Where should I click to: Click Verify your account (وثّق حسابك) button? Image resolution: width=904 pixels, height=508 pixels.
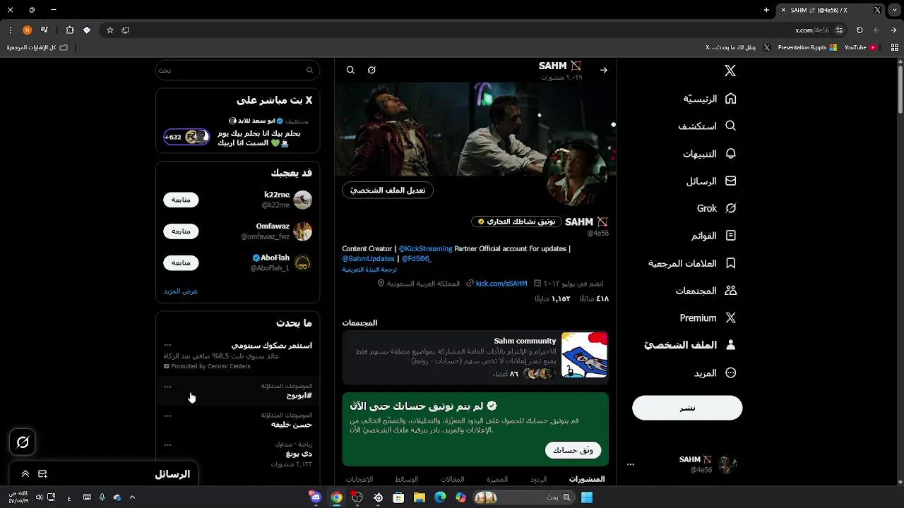pos(573,450)
